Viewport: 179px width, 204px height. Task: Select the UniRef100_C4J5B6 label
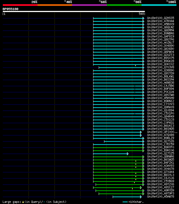tap(161, 86)
